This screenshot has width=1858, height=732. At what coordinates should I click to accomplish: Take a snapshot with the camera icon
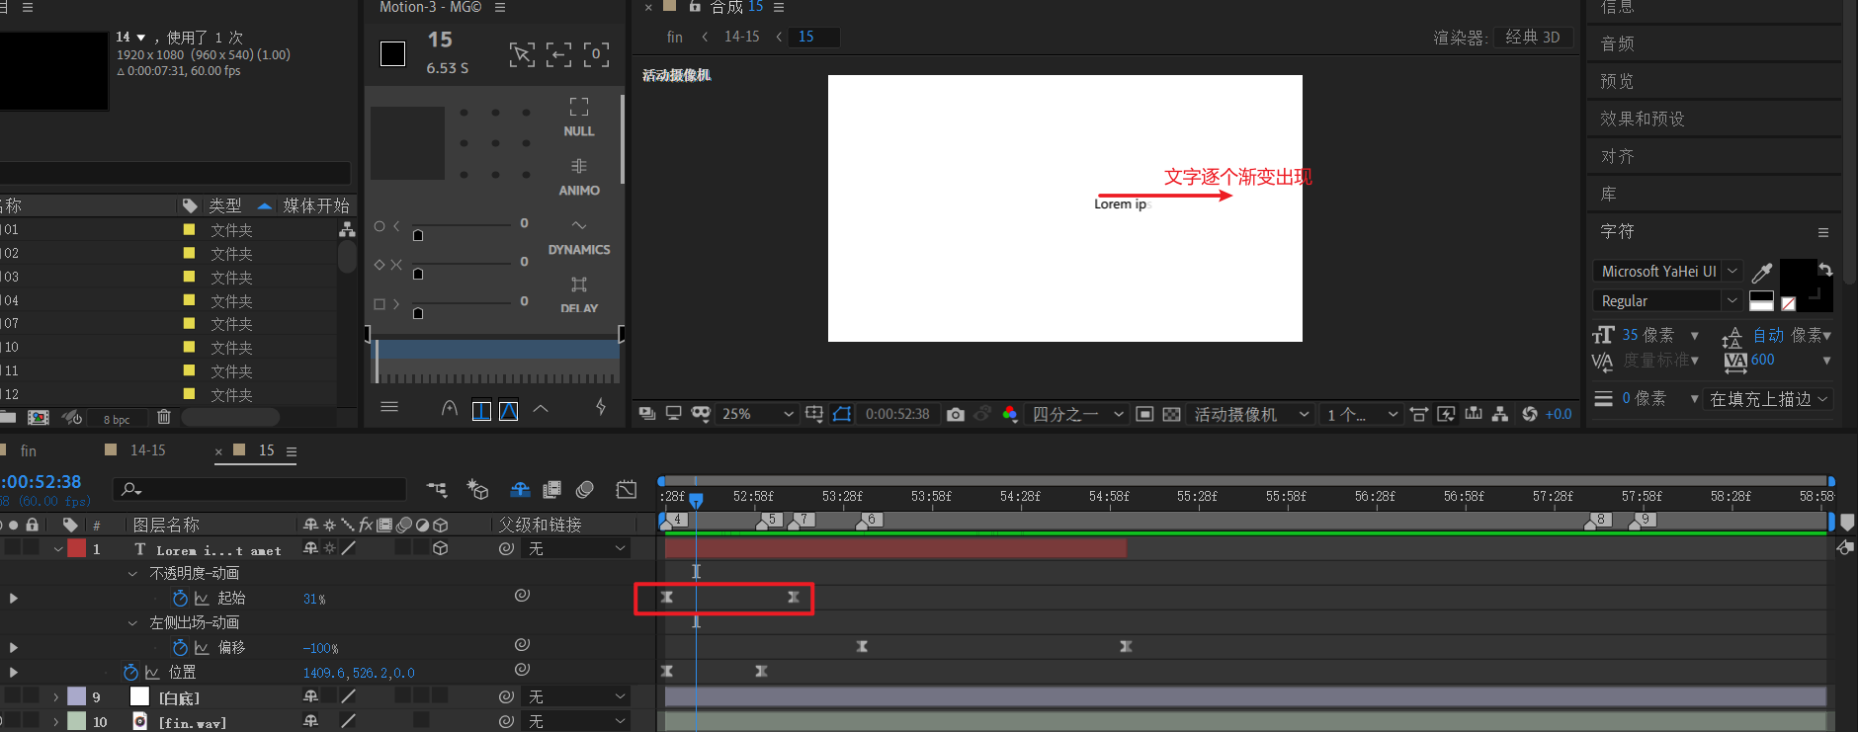click(x=955, y=414)
